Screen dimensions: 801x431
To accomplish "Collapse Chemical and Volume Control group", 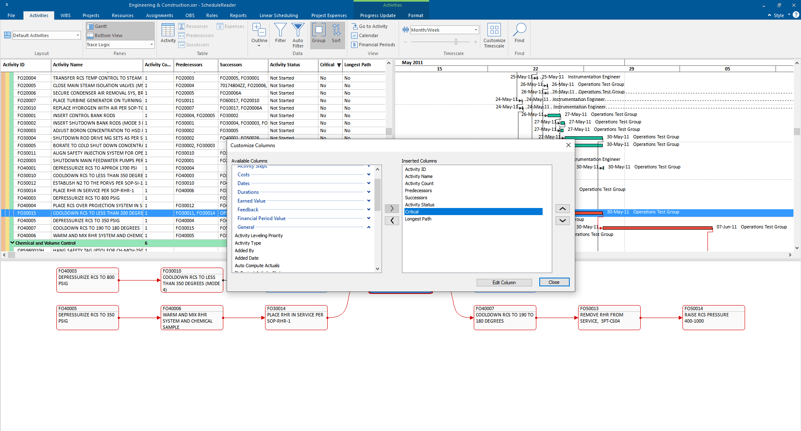I will click(x=12, y=243).
